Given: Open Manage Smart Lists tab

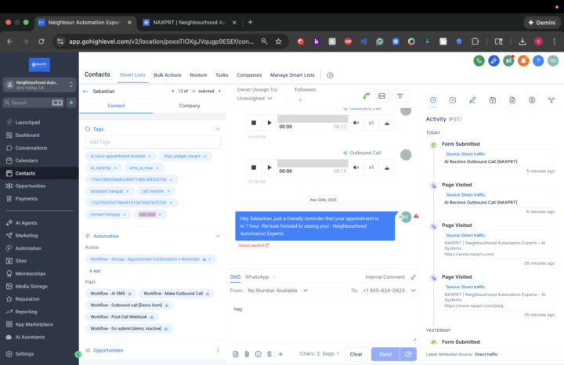Looking at the screenshot, I should pos(292,74).
